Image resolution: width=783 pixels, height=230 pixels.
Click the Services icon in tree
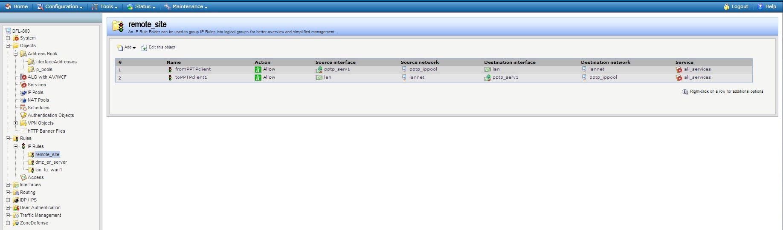[23, 85]
